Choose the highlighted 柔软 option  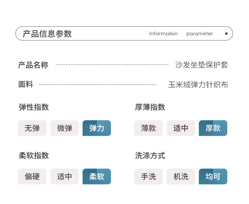(97, 177)
